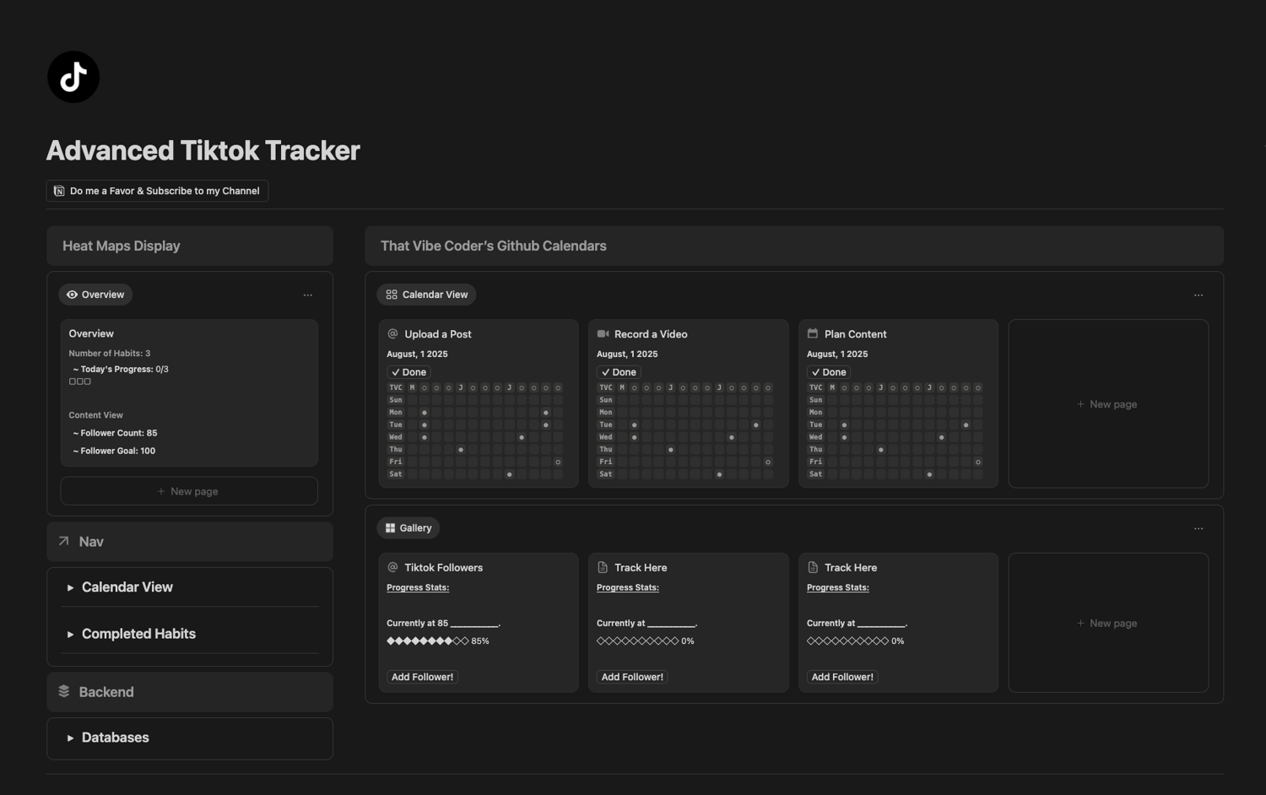This screenshot has width=1266, height=795.
Task: Click the heat map on Record a Video card
Action: pyautogui.click(x=685, y=431)
